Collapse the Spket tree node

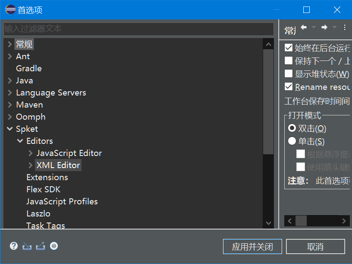coord(9,129)
